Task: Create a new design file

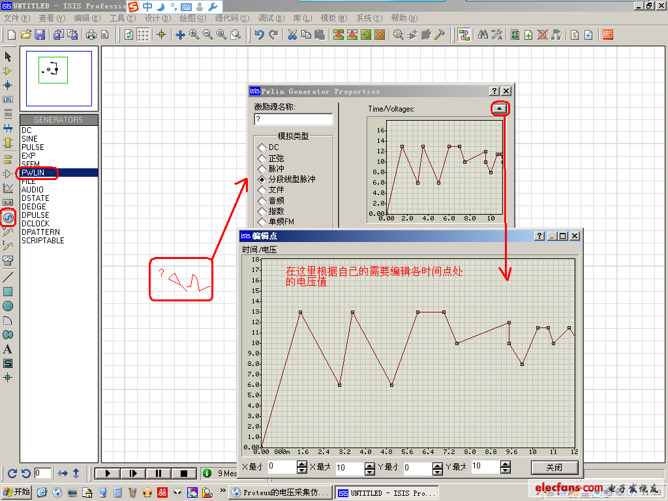Action: coord(12,35)
